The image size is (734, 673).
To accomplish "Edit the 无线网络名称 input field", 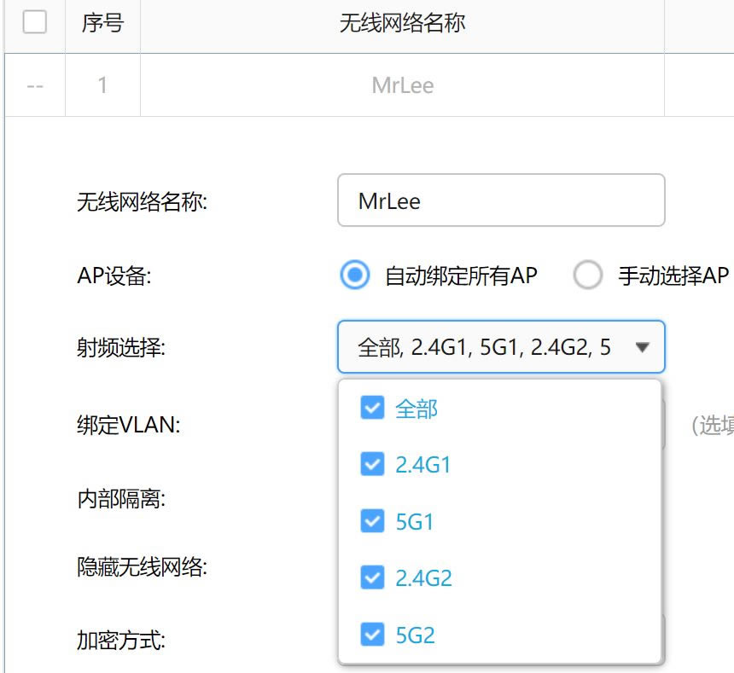I will pos(501,200).
